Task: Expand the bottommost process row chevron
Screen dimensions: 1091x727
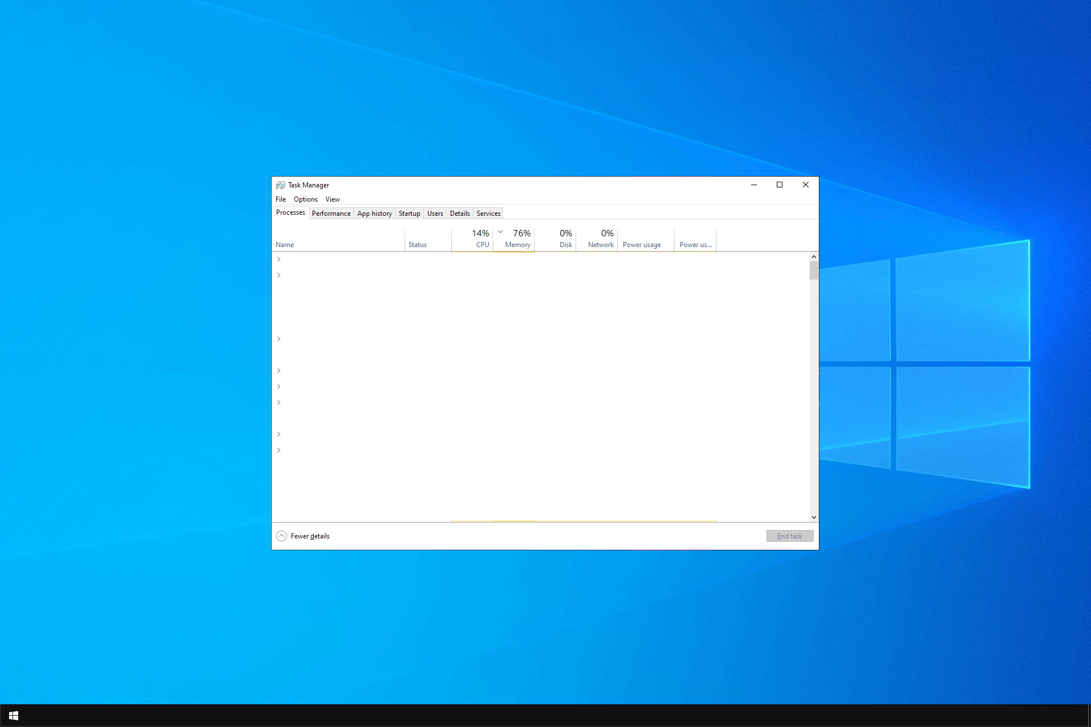Action: coord(278,450)
